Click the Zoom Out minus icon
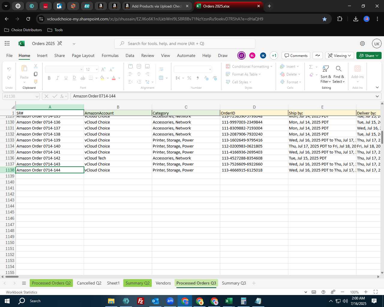The width and height of the screenshot is (384, 307). [x=342, y=292]
